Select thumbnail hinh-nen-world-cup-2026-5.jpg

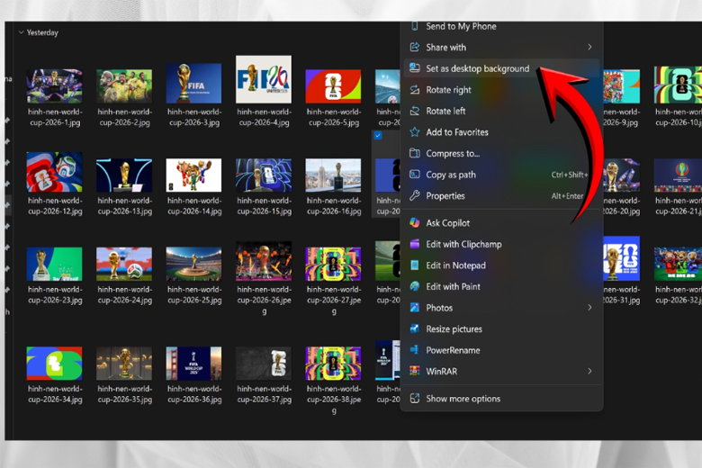pos(333,86)
